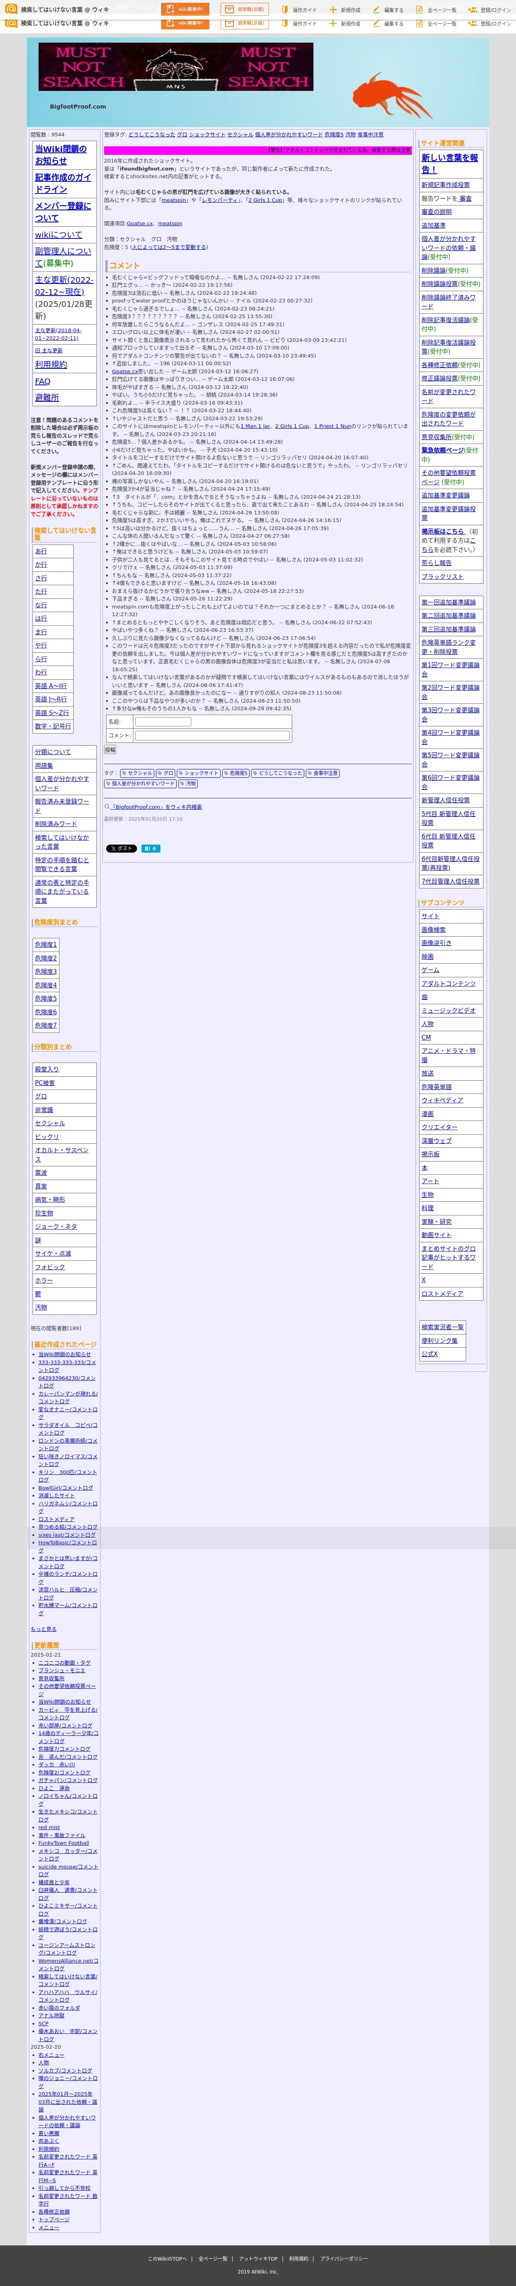This screenshot has height=2286, width=516.
Task: Open 危険度1 in 危険度別まとめ
Action: click(x=45, y=944)
